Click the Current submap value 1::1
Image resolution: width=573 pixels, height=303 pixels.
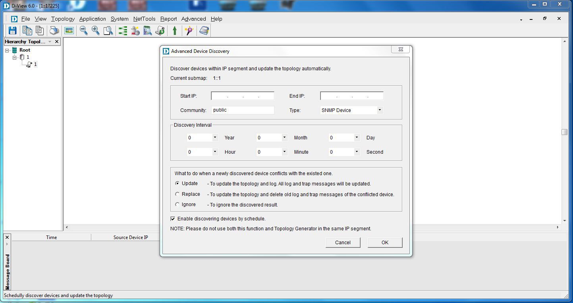click(x=217, y=78)
